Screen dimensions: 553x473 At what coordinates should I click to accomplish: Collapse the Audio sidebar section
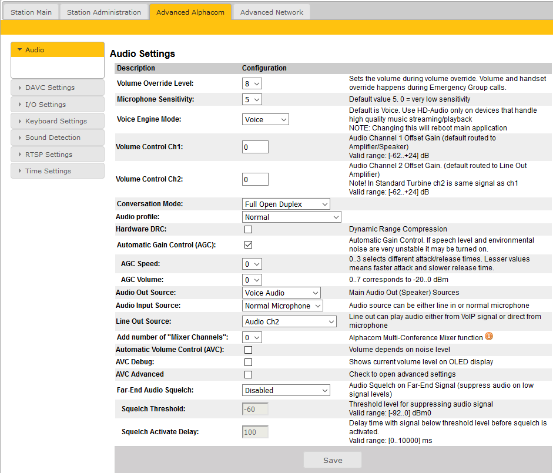57,50
